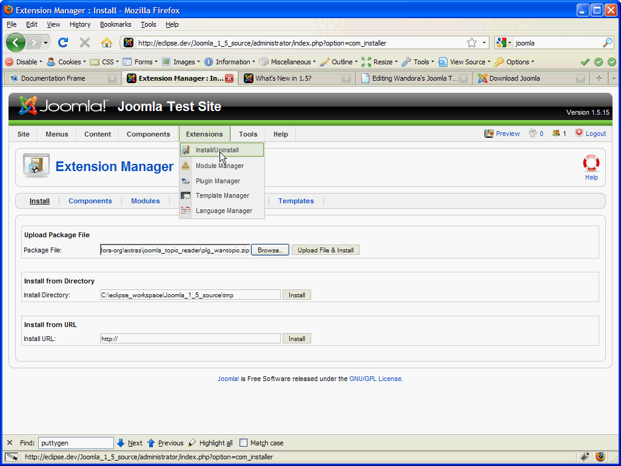Open the Resize menu in the developer toolbar
Image resolution: width=621 pixels, height=466 pixels.
pyautogui.click(x=381, y=61)
